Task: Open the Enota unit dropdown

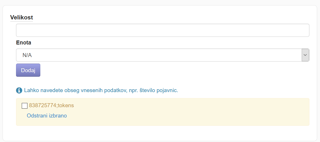Action: [163, 55]
